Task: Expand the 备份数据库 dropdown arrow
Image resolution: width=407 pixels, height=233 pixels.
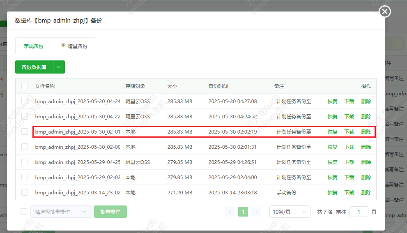Action: tap(59, 67)
